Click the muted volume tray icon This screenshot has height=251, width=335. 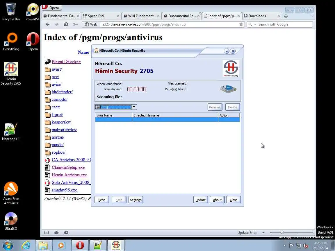[306, 245]
